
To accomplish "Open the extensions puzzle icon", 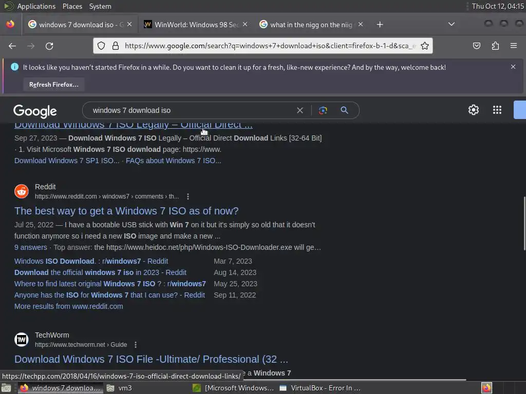I will click(x=495, y=46).
